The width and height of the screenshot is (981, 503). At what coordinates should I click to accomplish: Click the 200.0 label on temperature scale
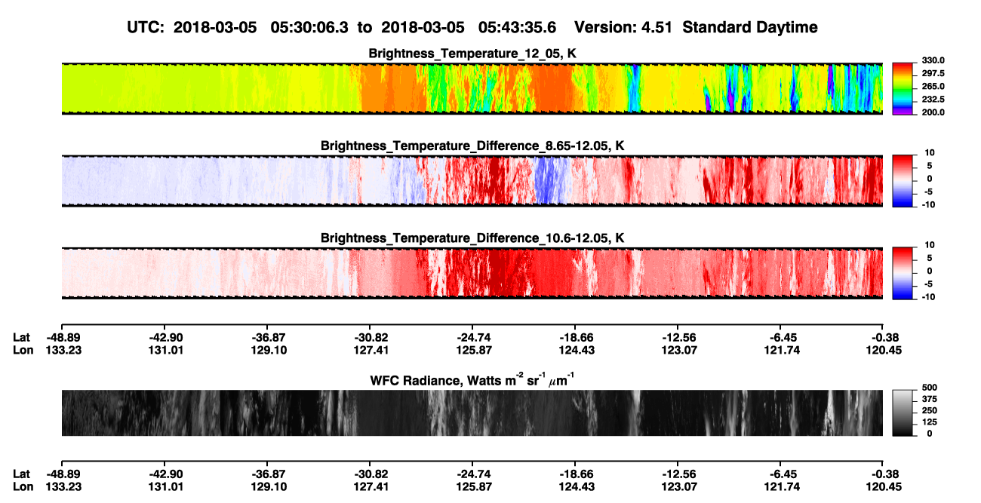point(932,112)
